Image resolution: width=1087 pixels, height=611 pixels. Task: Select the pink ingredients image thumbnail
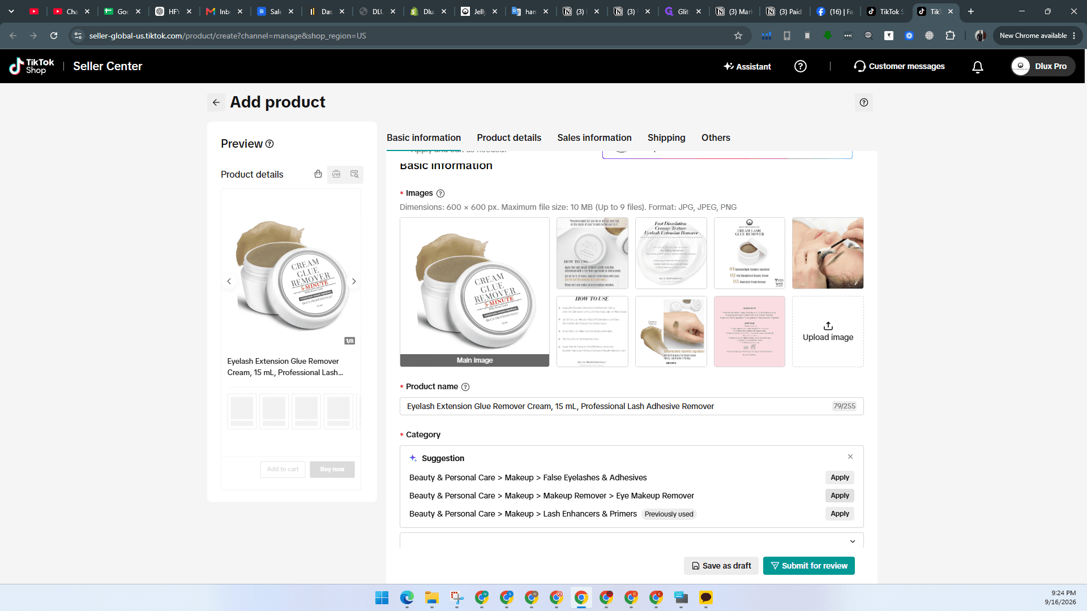click(x=749, y=332)
